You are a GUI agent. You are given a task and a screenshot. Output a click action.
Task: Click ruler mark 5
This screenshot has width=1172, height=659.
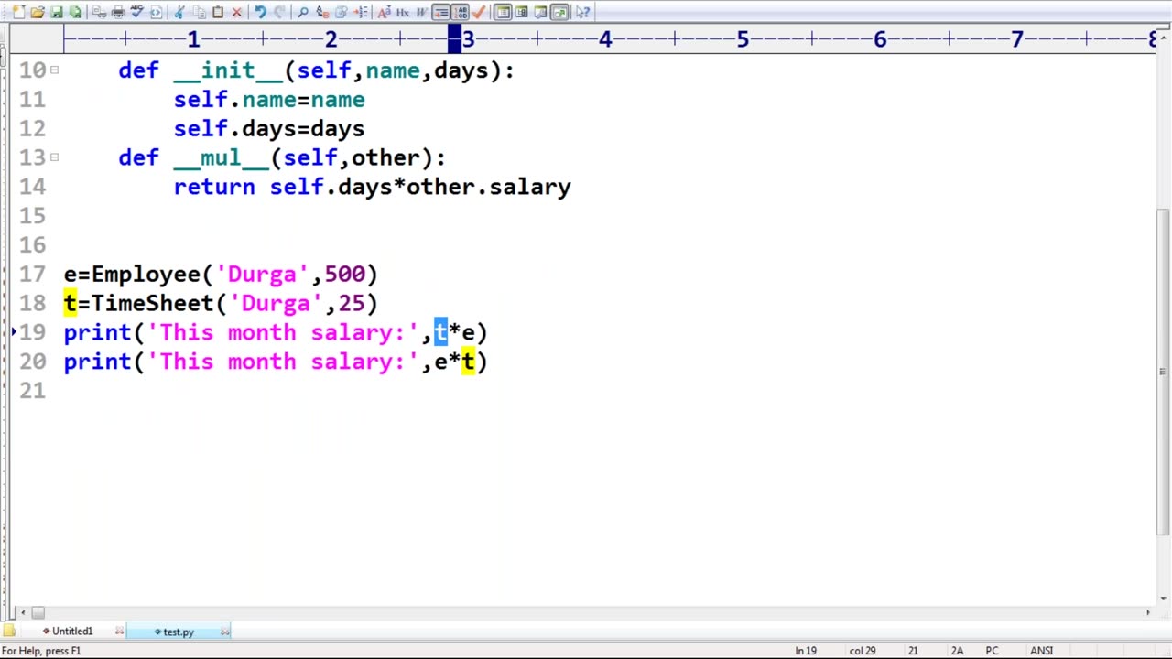[743, 39]
